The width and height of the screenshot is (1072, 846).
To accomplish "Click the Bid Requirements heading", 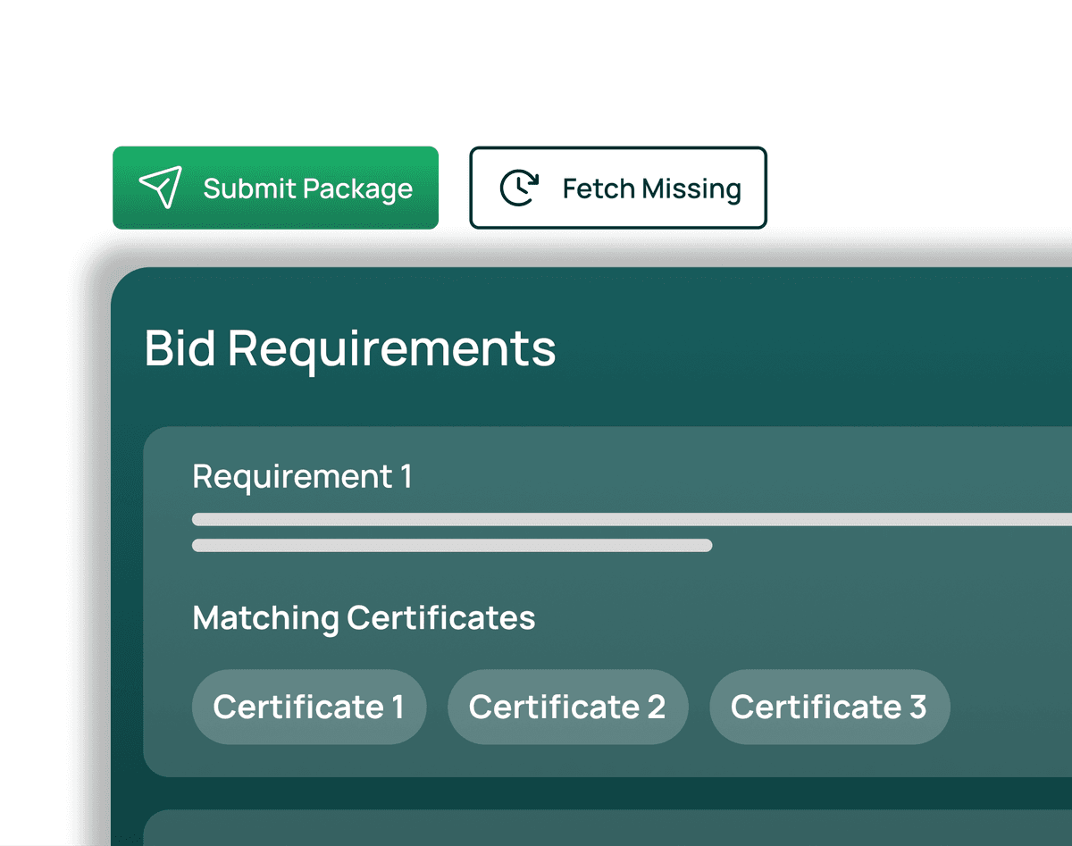I will point(350,348).
